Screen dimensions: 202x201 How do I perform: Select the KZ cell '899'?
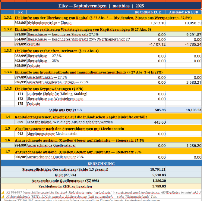coord(21,122)
